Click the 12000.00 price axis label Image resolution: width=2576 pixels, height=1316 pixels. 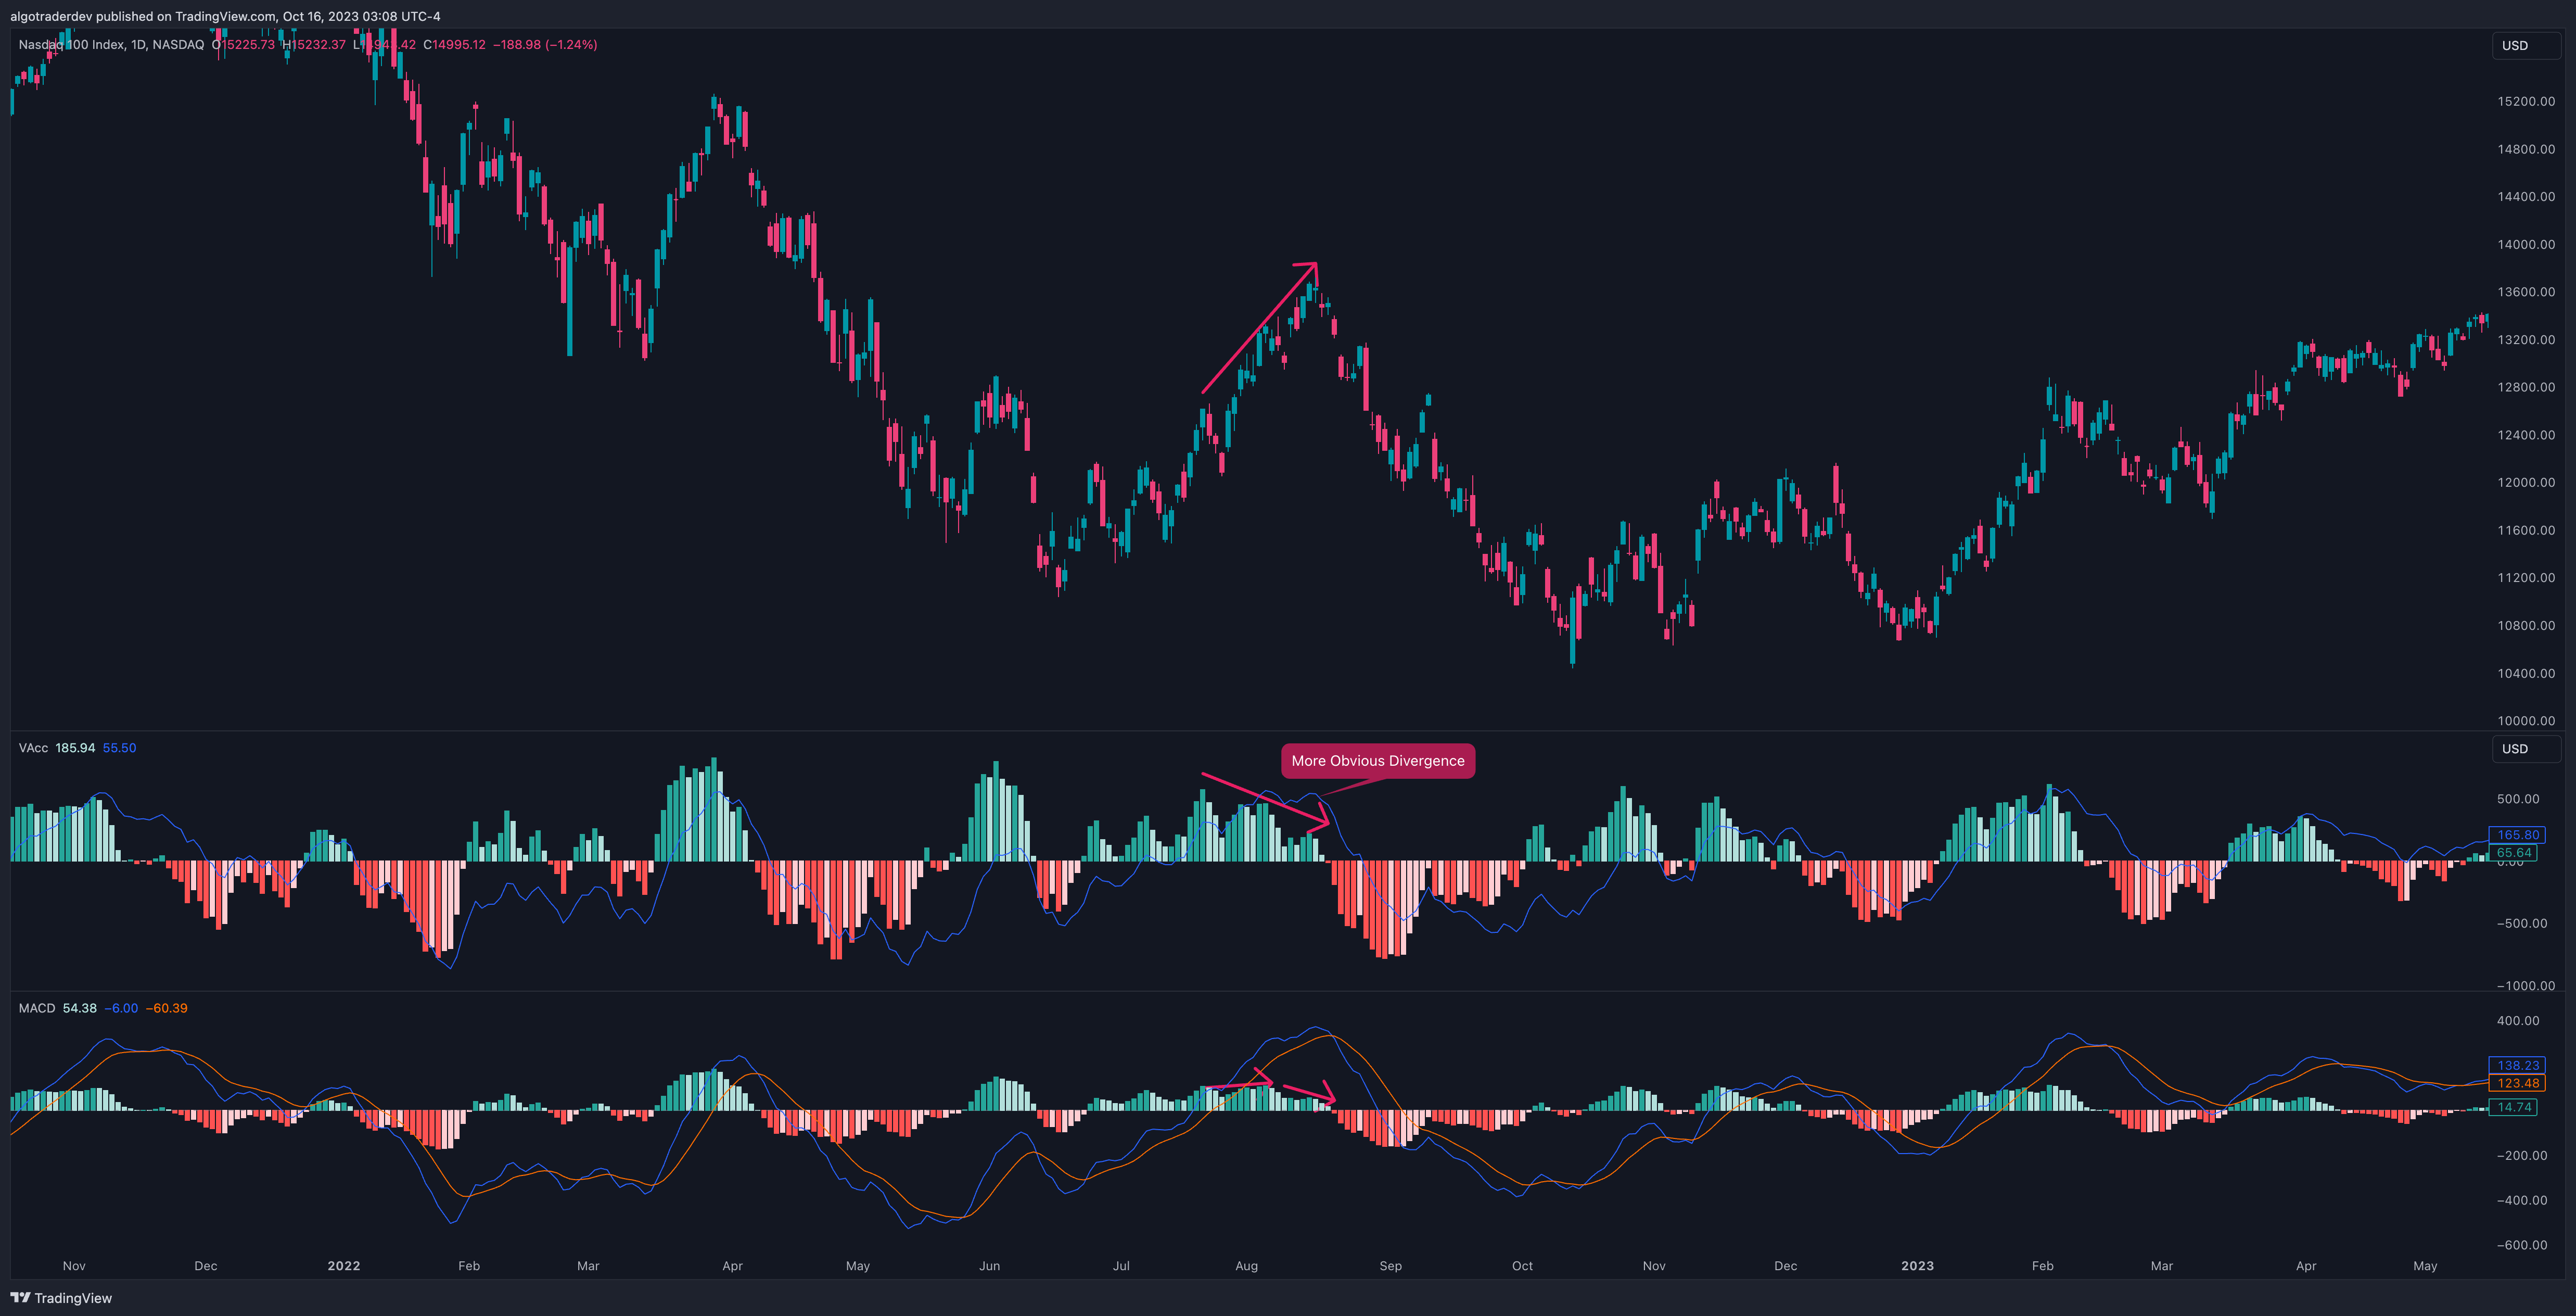click(x=2525, y=483)
